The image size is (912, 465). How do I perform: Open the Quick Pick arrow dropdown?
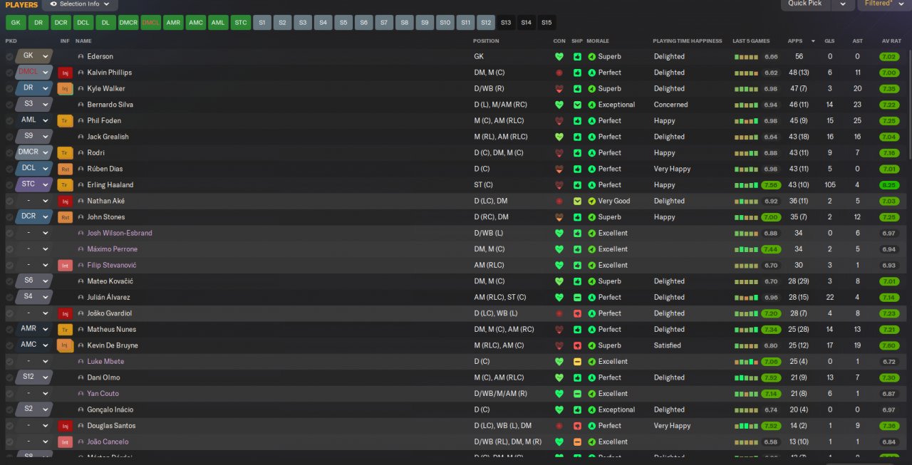[844, 4]
